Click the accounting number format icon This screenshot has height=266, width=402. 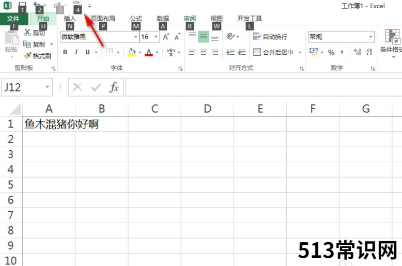(314, 52)
